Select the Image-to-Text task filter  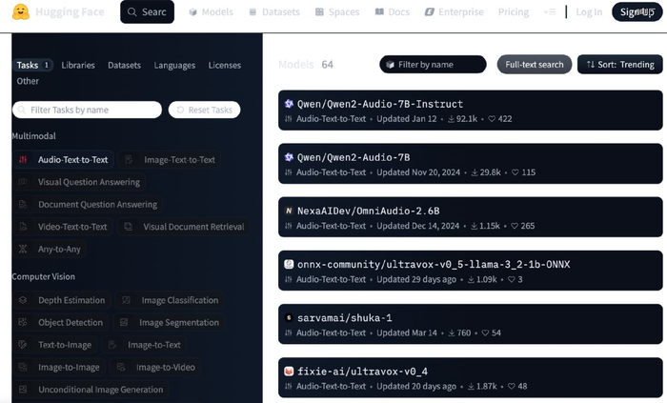145,345
